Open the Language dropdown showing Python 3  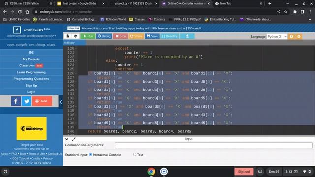coord(277,37)
